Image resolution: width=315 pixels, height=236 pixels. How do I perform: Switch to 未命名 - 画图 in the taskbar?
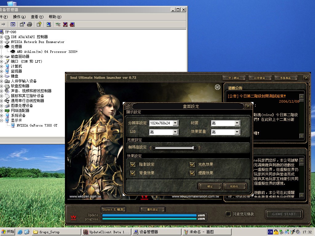[207, 232]
